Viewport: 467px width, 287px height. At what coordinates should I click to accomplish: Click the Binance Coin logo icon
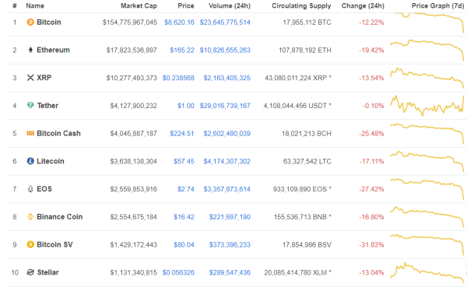(x=30, y=217)
